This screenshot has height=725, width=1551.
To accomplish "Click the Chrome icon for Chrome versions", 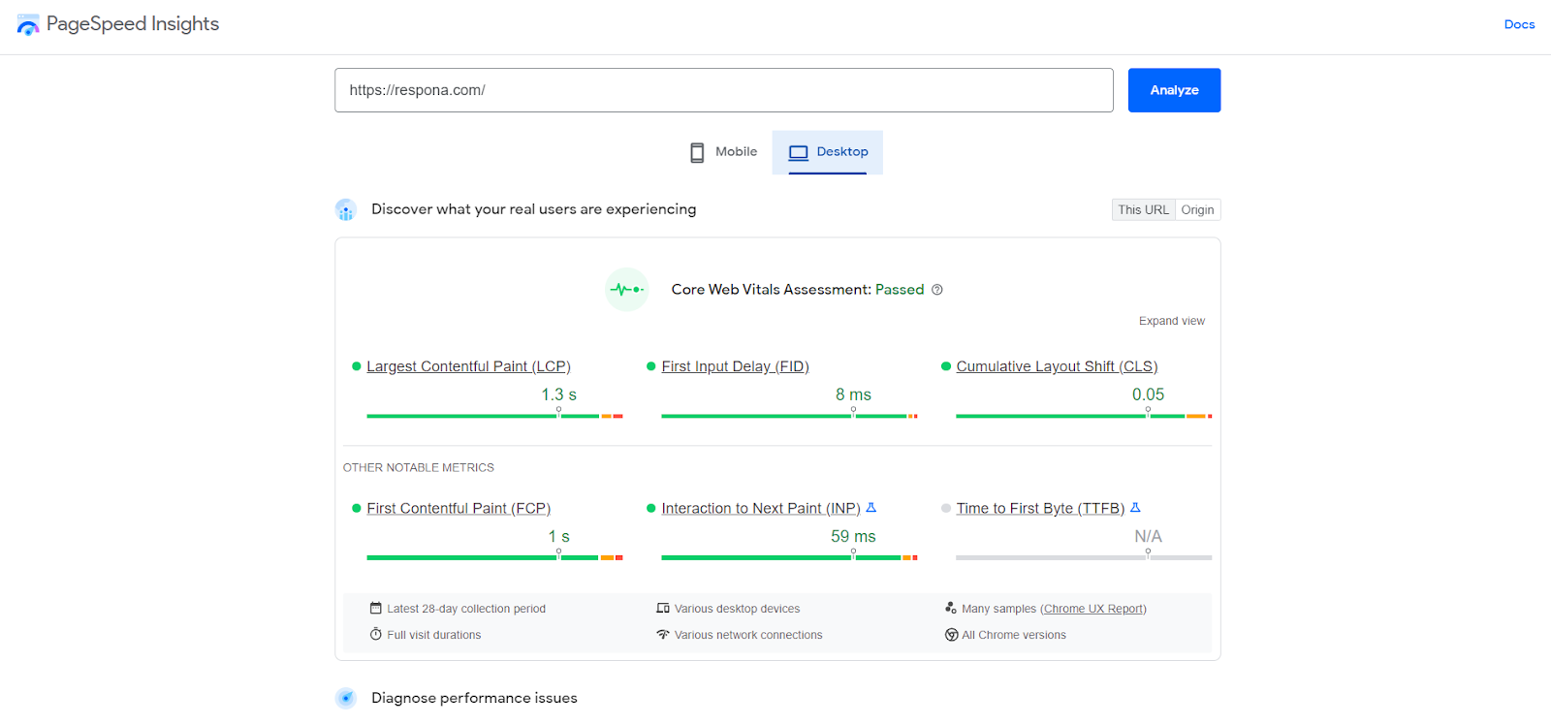I will (x=951, y=635).
